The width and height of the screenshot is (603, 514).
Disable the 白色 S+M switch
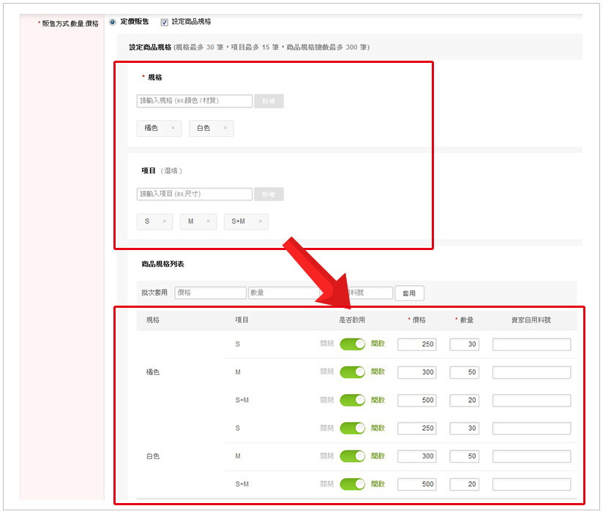352,484
